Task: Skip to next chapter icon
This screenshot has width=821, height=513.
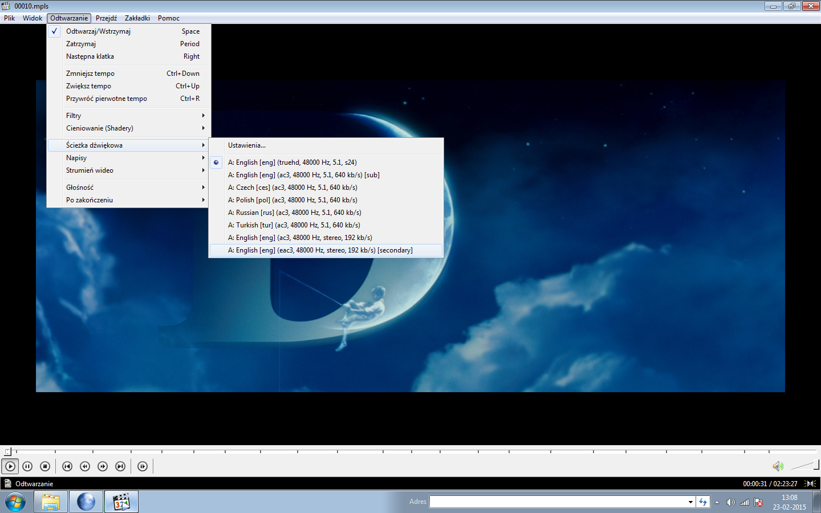Action: (120, 466)
